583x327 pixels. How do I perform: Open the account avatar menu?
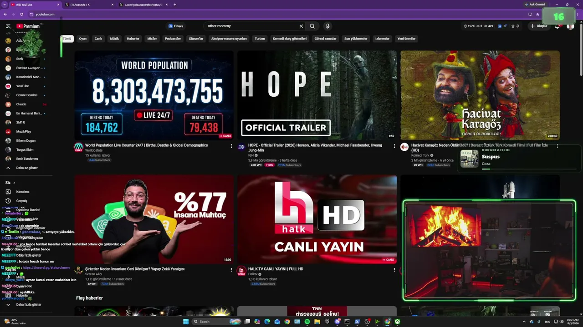[570, 26]
